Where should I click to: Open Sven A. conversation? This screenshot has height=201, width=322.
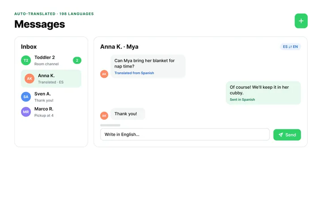pos(51,96)
